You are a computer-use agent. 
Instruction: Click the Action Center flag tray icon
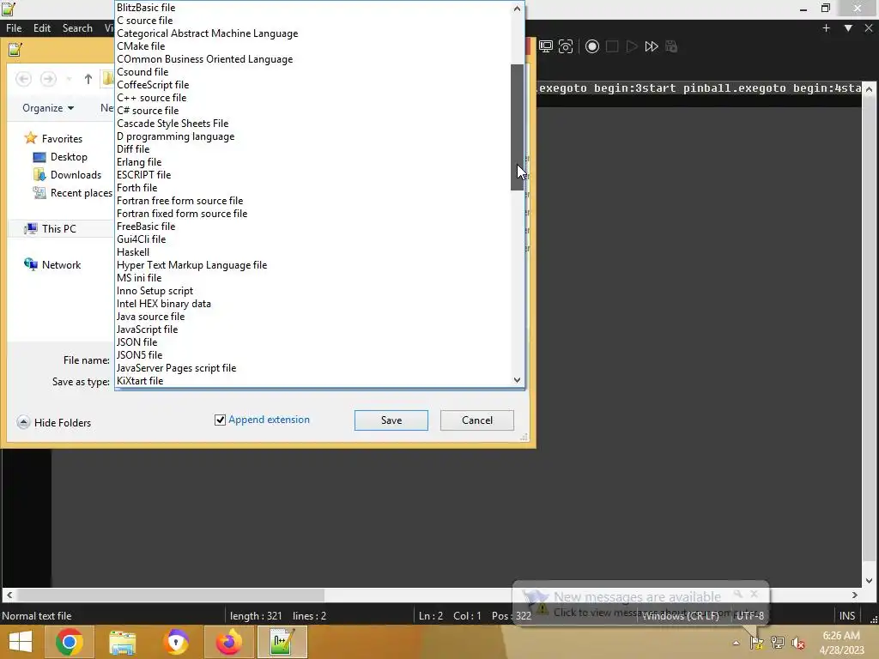[756, 643]
